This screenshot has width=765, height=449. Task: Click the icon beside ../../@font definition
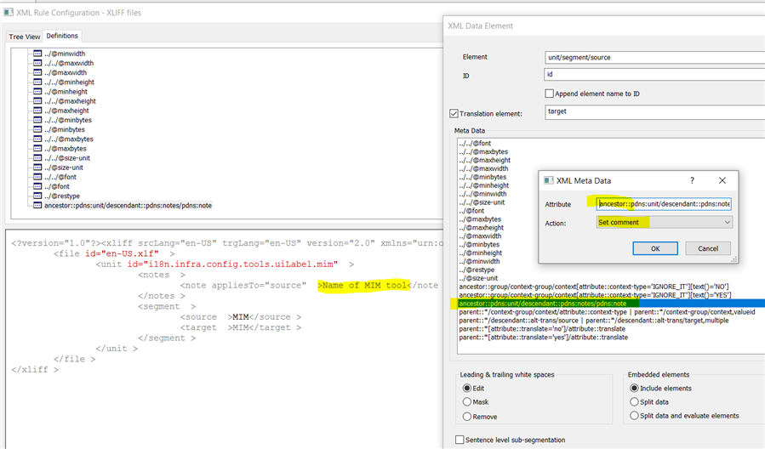pyautogui.click(x=37, y=177)
